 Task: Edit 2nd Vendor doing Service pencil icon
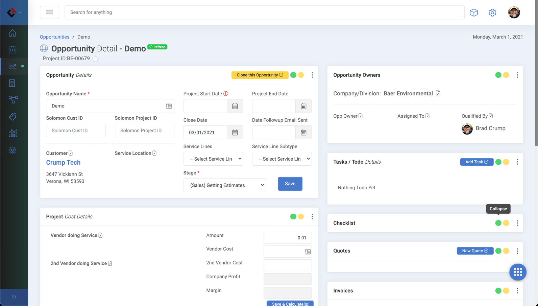point(110,263)
